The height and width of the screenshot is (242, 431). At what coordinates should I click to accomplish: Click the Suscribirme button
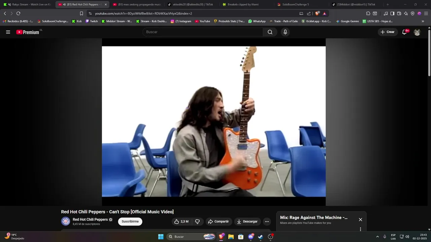130,221
